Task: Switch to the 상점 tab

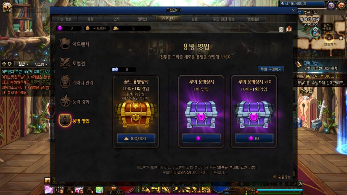Action: [x=194, y=19]
